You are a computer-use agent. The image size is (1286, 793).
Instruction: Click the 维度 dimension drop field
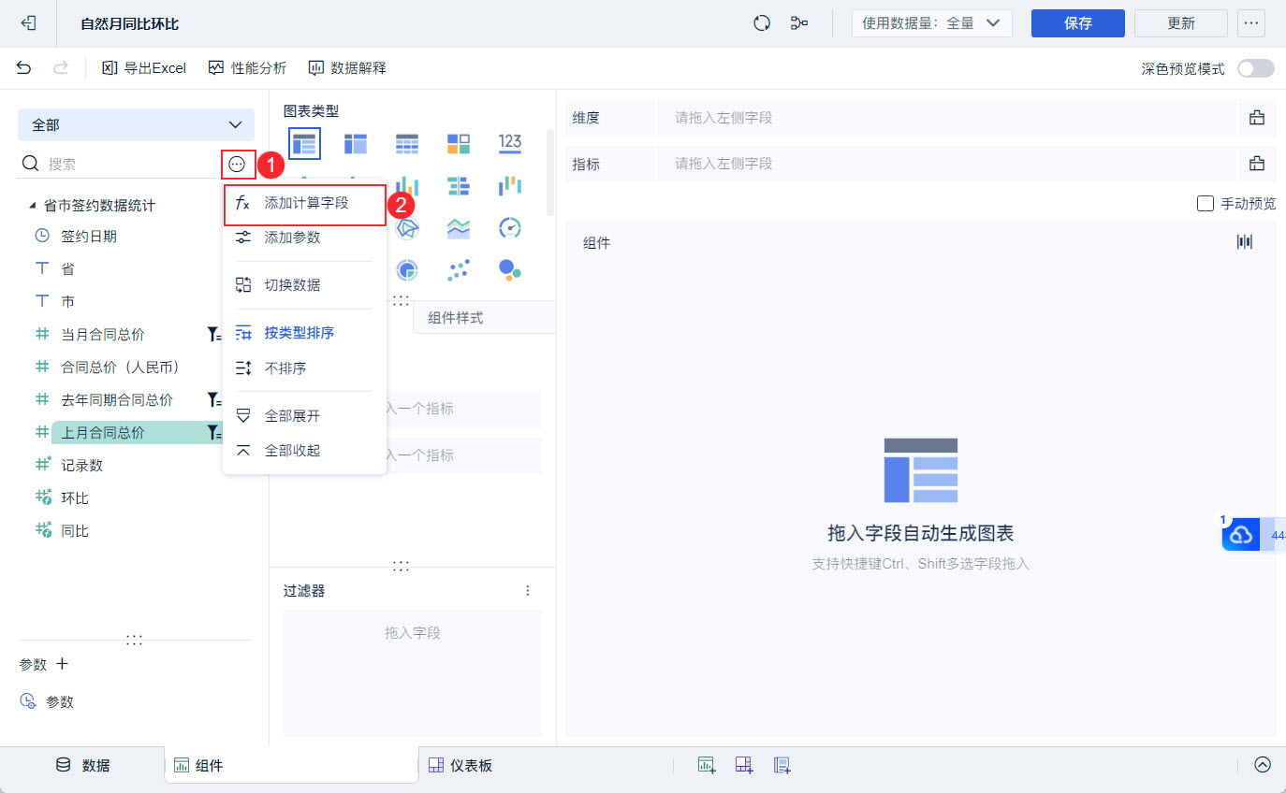(x=947, y=118)
